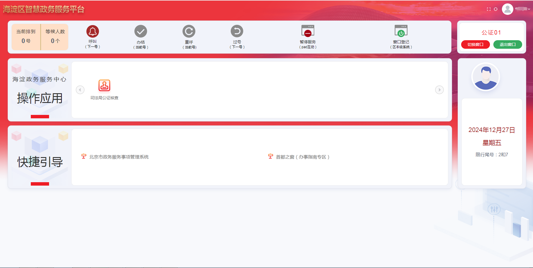The height and width of the screenshot is (268, 533).
Task: Click the user avatar in the header
Action: coord(507,9)
